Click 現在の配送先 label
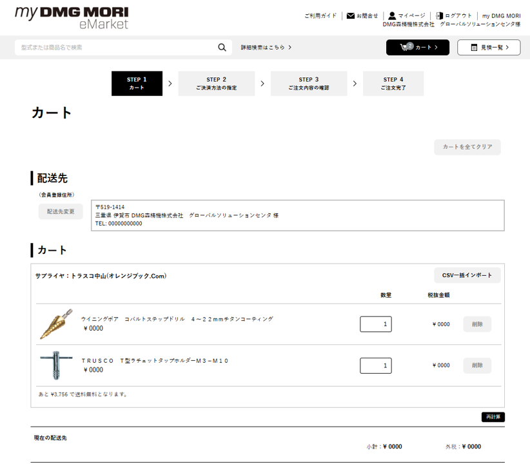 coord(50,438)
